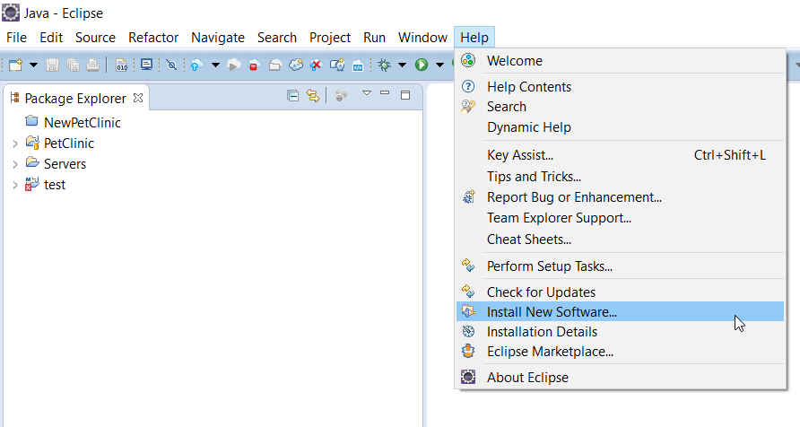The width and height of the screenshot is (800, 427).
Task: Select the PetClinic project
Action: tap(69, 144)
